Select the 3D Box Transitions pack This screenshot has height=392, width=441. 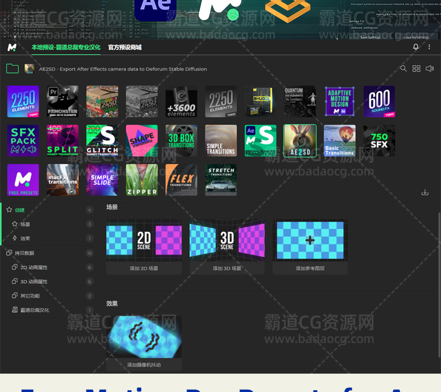pyautogui.click(x=182, y=140)
